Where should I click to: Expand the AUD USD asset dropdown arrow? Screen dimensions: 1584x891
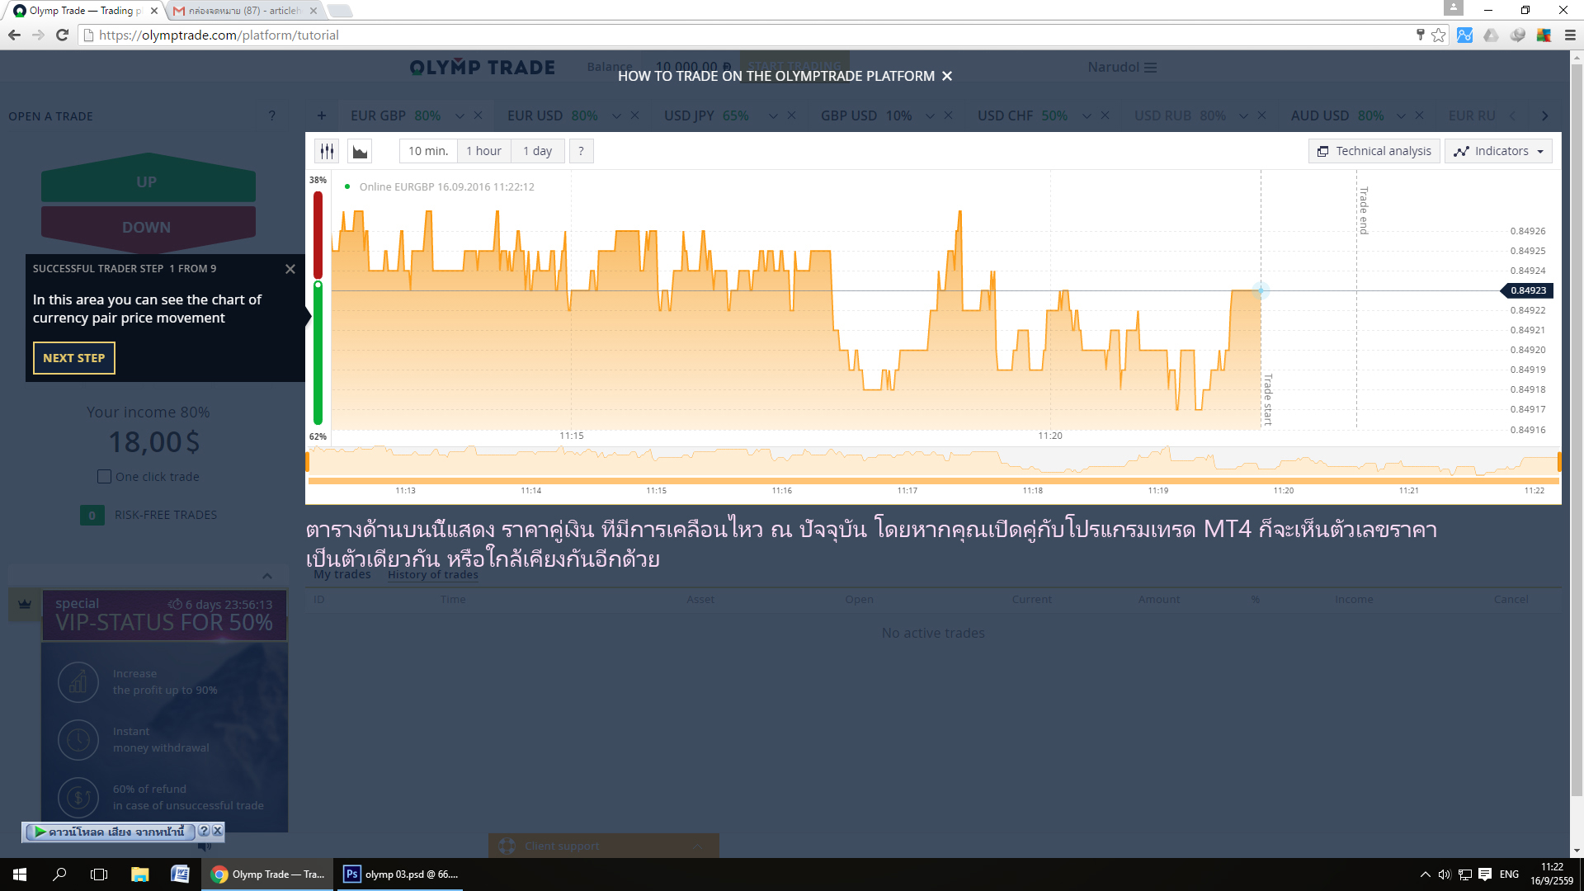1401,116
